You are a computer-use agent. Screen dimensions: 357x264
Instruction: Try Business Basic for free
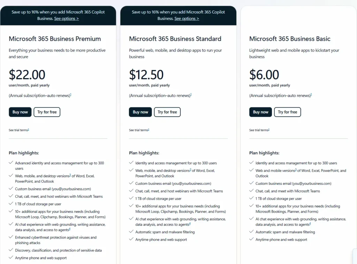(x=287, y=112)
